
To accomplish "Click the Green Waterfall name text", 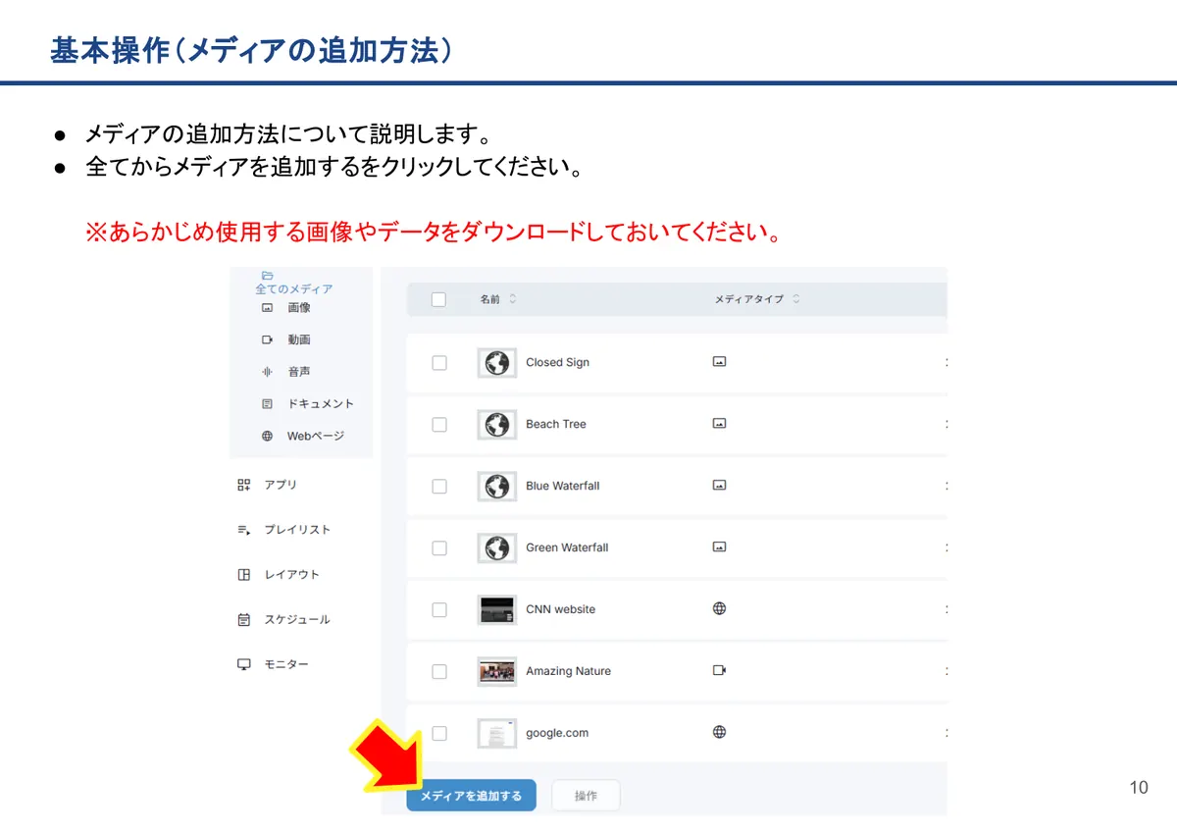I will (x=567, y=547).
